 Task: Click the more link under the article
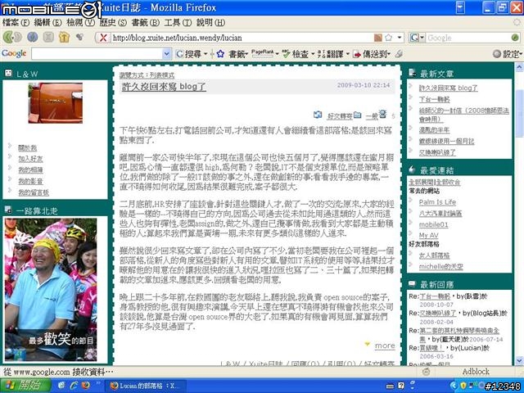click(x=385, y=346)
